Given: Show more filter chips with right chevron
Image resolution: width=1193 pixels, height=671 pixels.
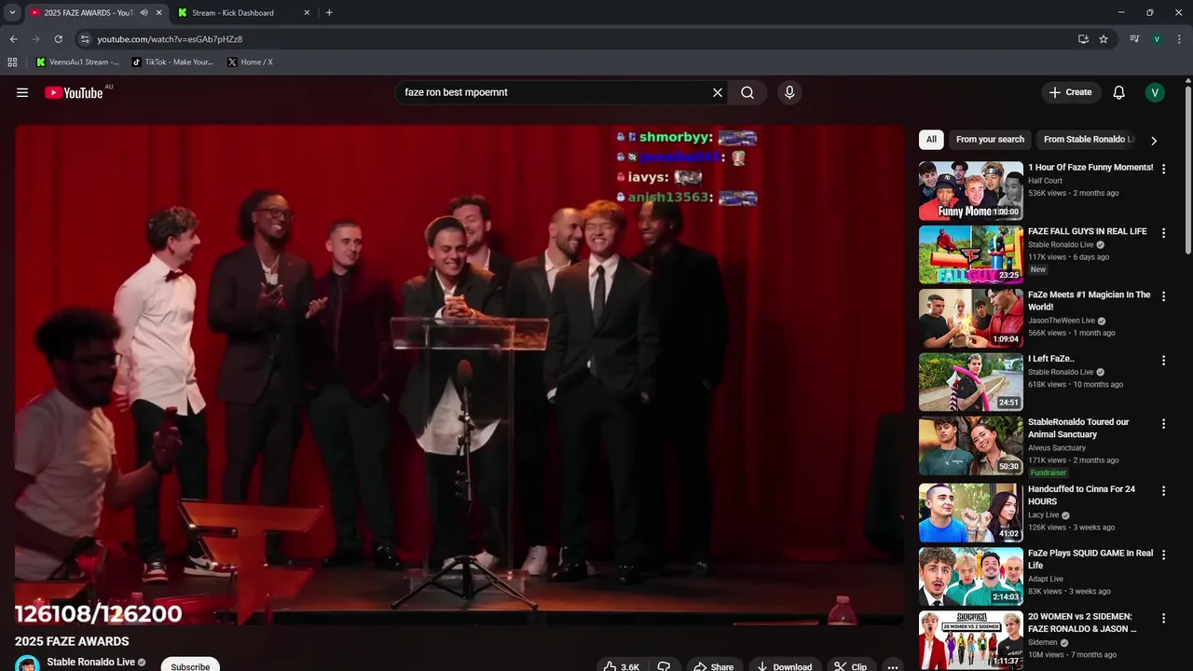Looking at the screenshot, I should tap(1154, 141).
